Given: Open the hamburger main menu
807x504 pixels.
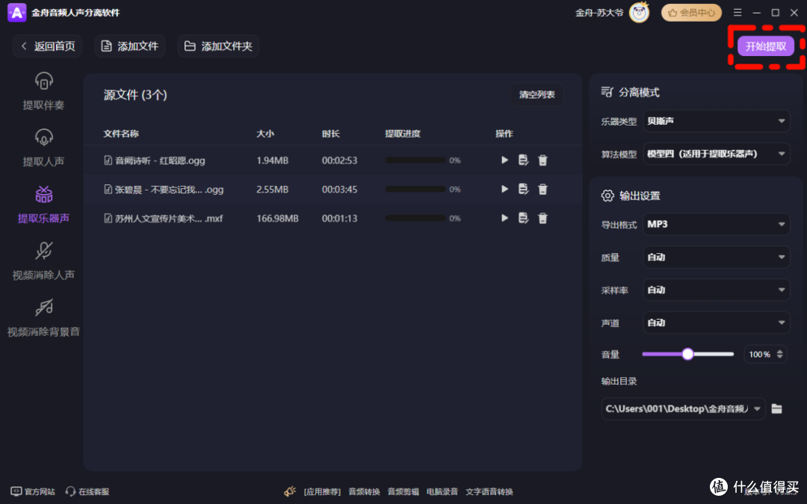Looking at the screenshot, I should pos(738,13).
